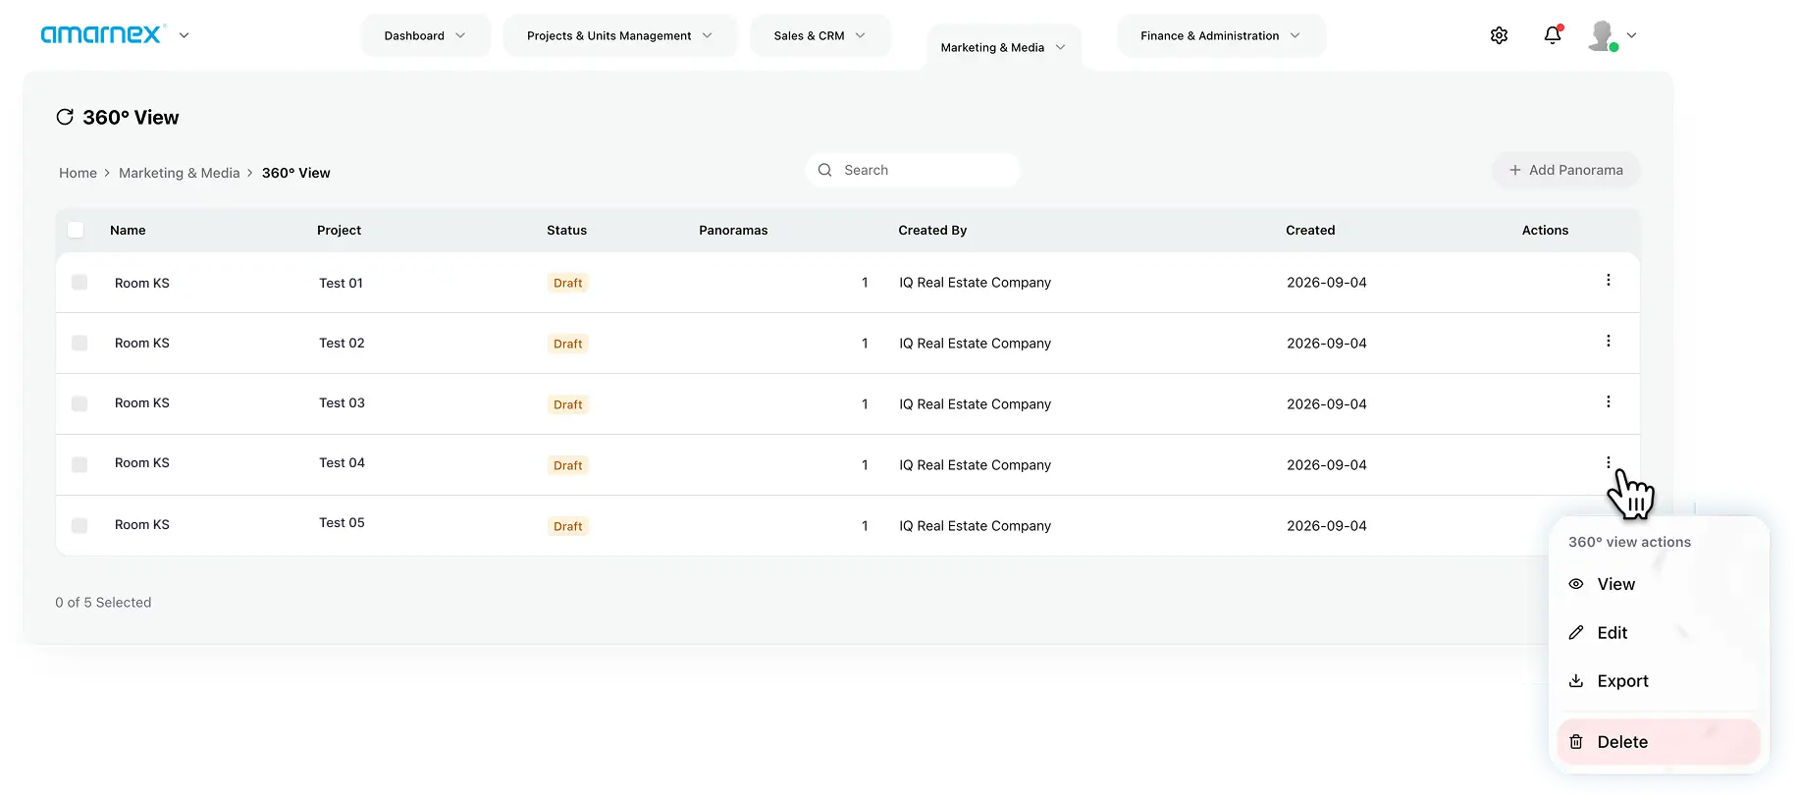
Task: Click project name Test 02
Action: click(x=342, y=343)
